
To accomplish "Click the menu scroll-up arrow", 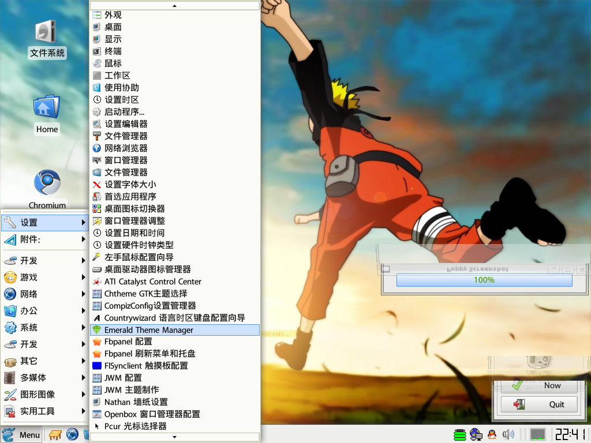I will 174,6.
